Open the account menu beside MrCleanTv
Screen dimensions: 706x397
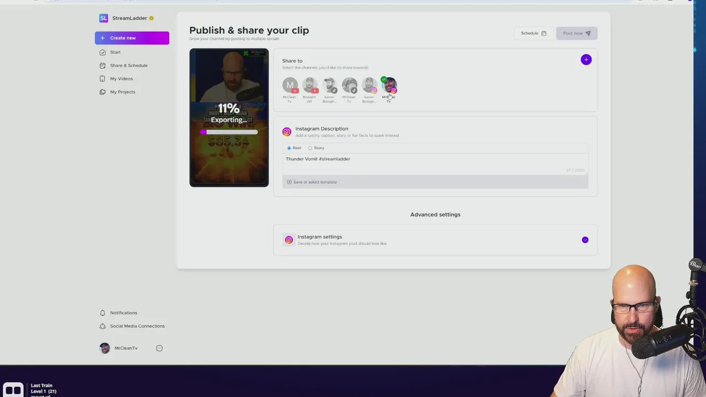159,348
